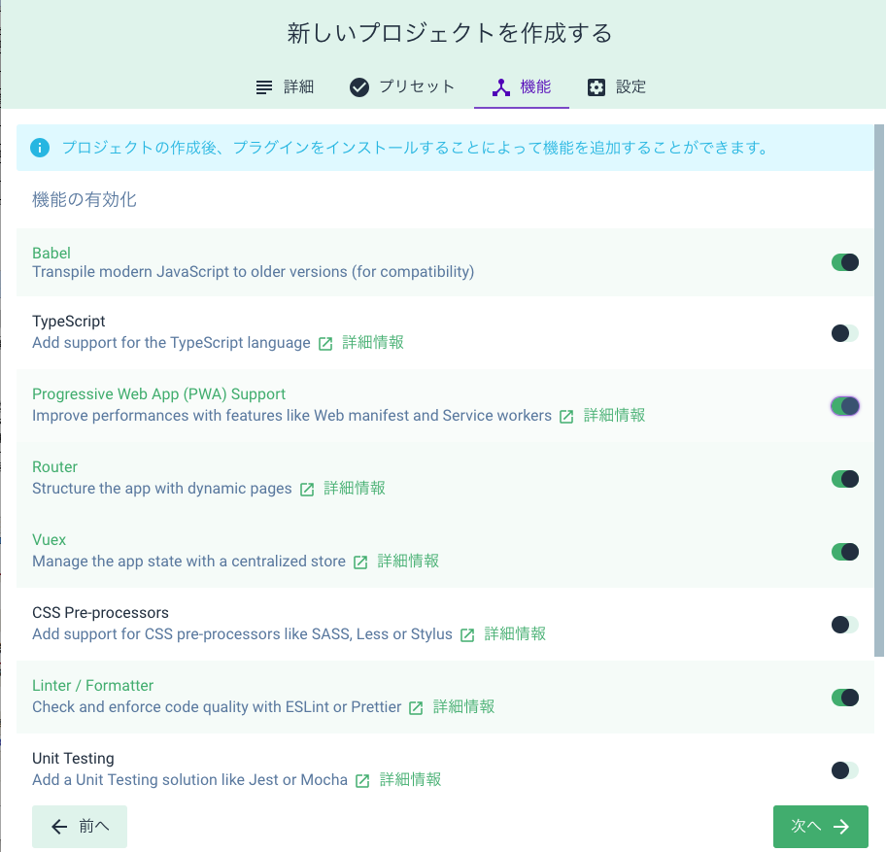The image size is (886, 852).
Task: Open the 設定 gear icon
Action: tap(596, 86)
